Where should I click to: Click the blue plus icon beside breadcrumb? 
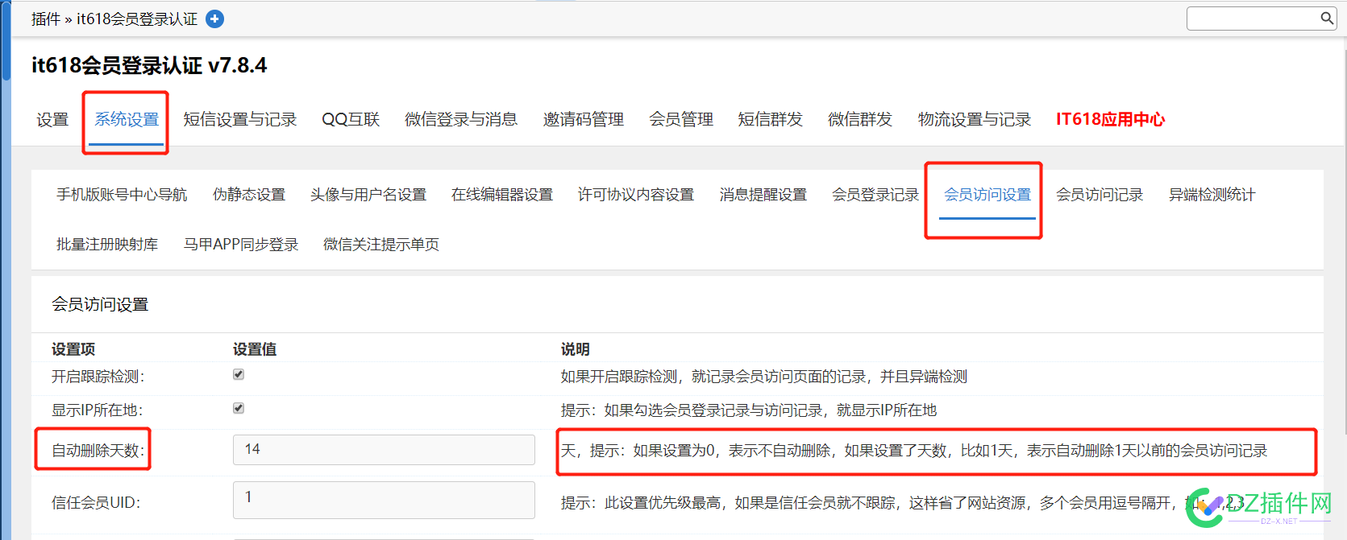(x=214, y=19)
